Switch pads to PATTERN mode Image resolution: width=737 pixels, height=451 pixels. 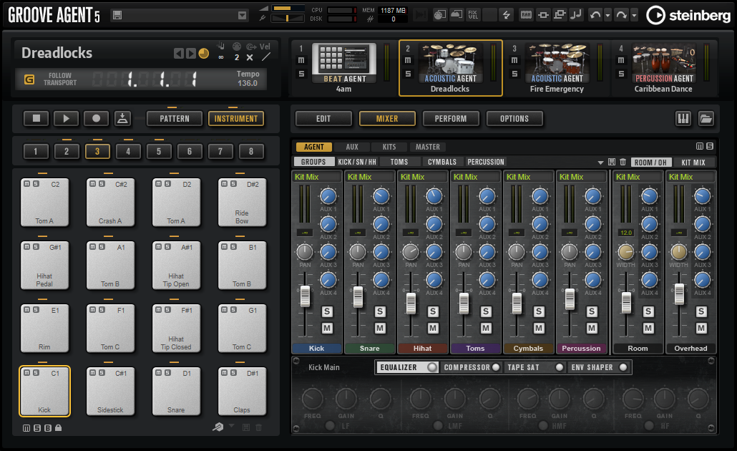coord(175,119)
